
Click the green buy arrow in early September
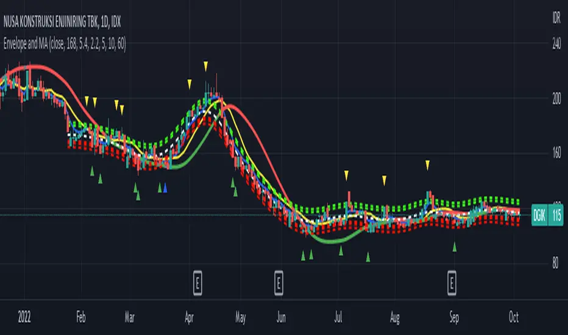[x=454, y=247]
